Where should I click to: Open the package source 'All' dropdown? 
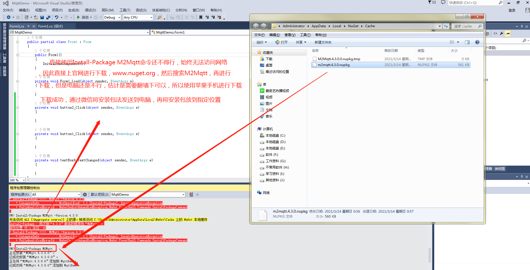click(56, 195)
